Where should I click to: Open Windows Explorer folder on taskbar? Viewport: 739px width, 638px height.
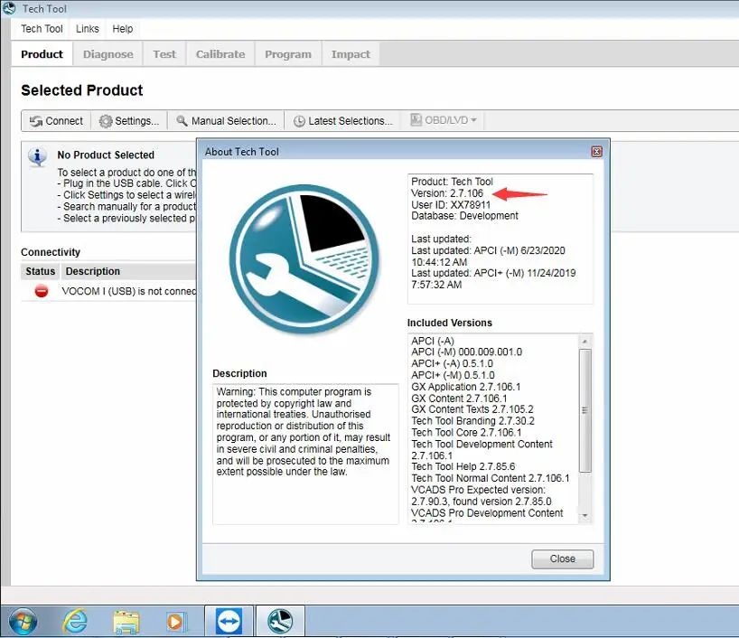[126, 622]
